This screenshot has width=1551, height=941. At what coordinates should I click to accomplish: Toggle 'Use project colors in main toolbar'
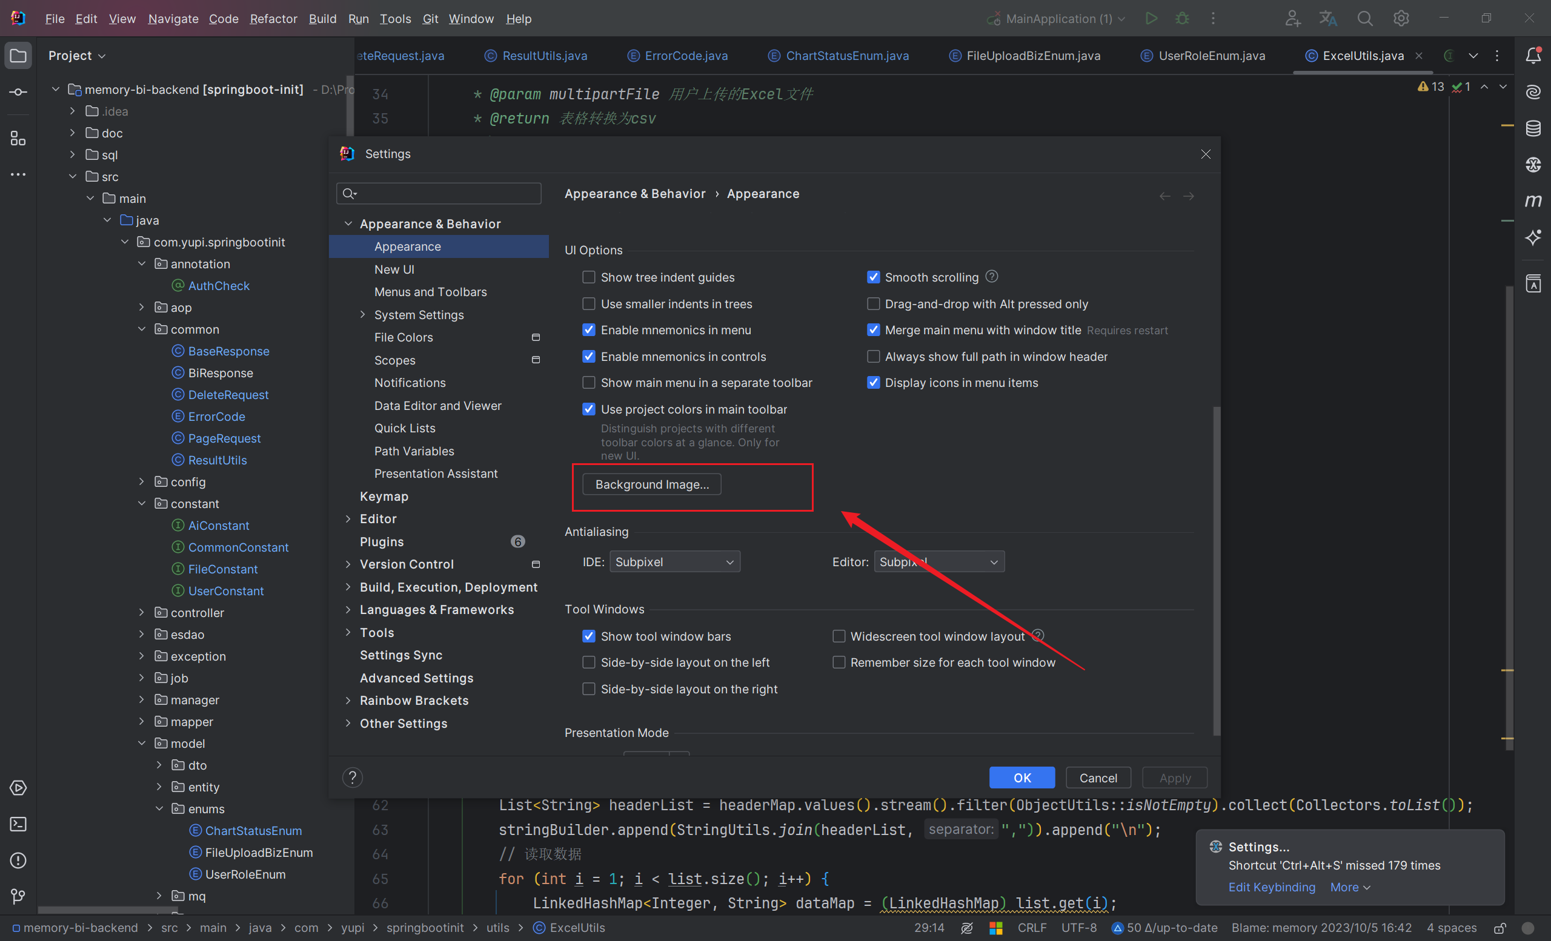(587, 409)
